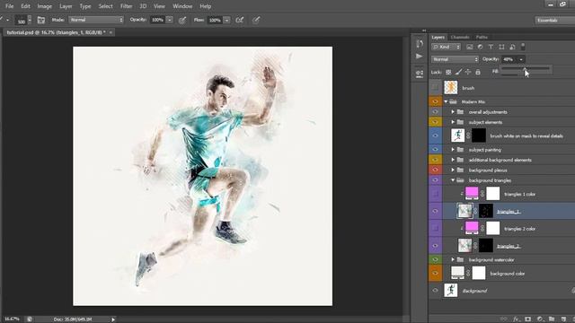
Task: Open the Essentials workspace switcher
Action: [x=554, y=20]
